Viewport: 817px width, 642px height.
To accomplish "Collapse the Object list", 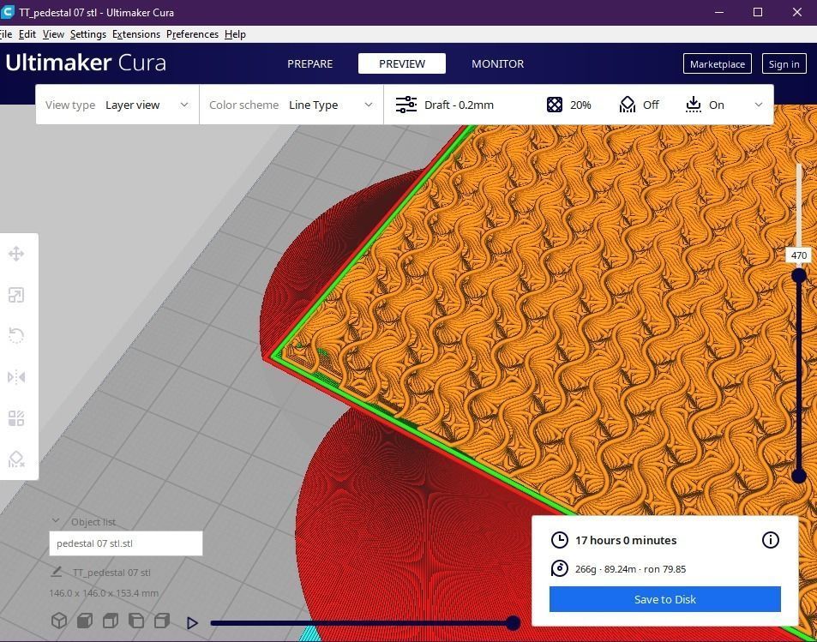I will pyautogui.click(x=55, y=520).
